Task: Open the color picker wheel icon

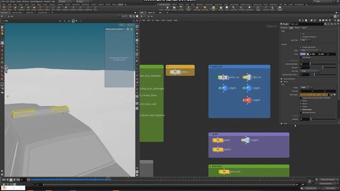Action: click(x=308, y=54)
